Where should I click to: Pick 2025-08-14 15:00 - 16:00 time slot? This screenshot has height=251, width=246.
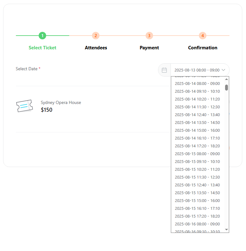[x=197, y=130]
